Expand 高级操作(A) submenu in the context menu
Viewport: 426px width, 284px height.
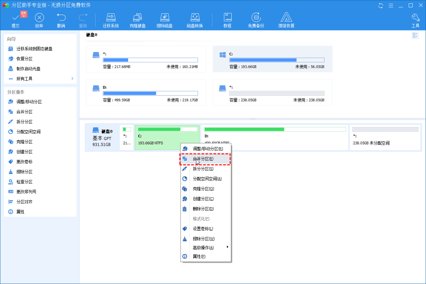(206, 247)
